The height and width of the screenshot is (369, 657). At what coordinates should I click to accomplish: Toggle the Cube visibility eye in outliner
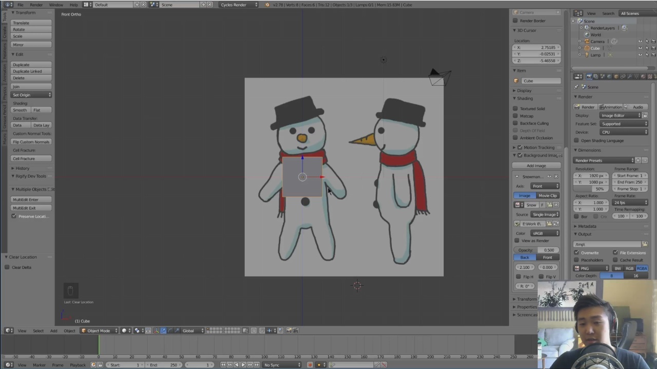coord(640,48)
